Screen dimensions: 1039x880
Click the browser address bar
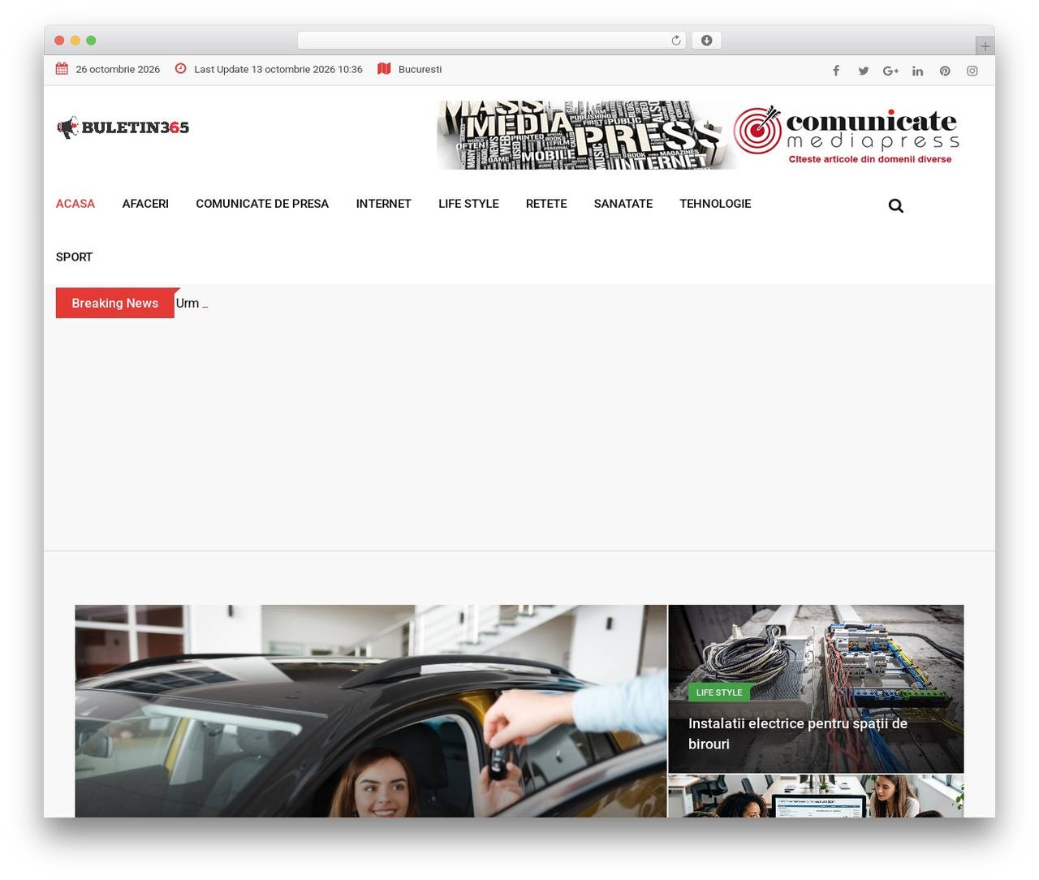click(492, 41)
